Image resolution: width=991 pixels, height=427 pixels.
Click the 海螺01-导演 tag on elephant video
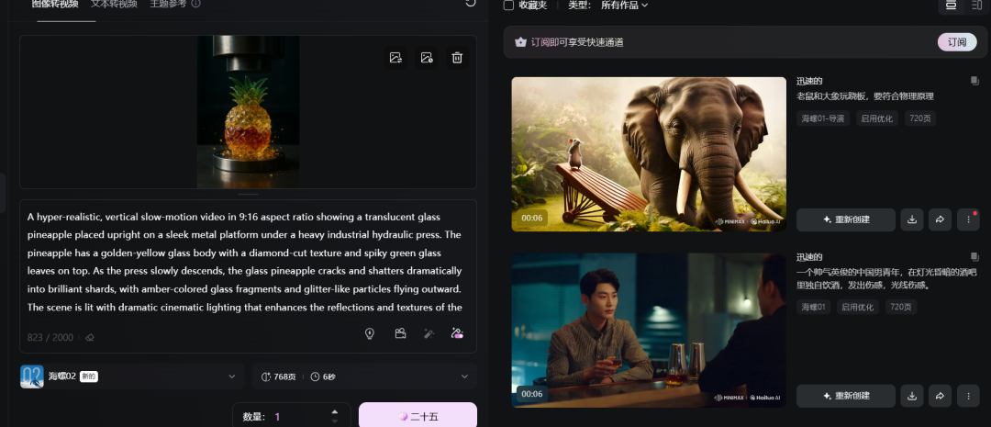(x=823, y=118)
